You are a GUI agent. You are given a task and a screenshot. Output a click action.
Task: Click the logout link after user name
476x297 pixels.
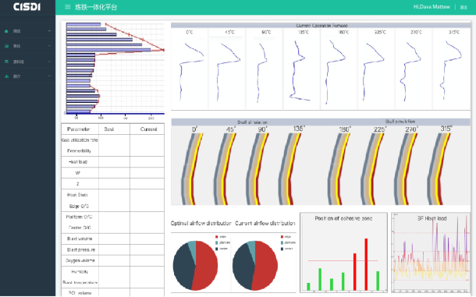(x=464, y=7)
